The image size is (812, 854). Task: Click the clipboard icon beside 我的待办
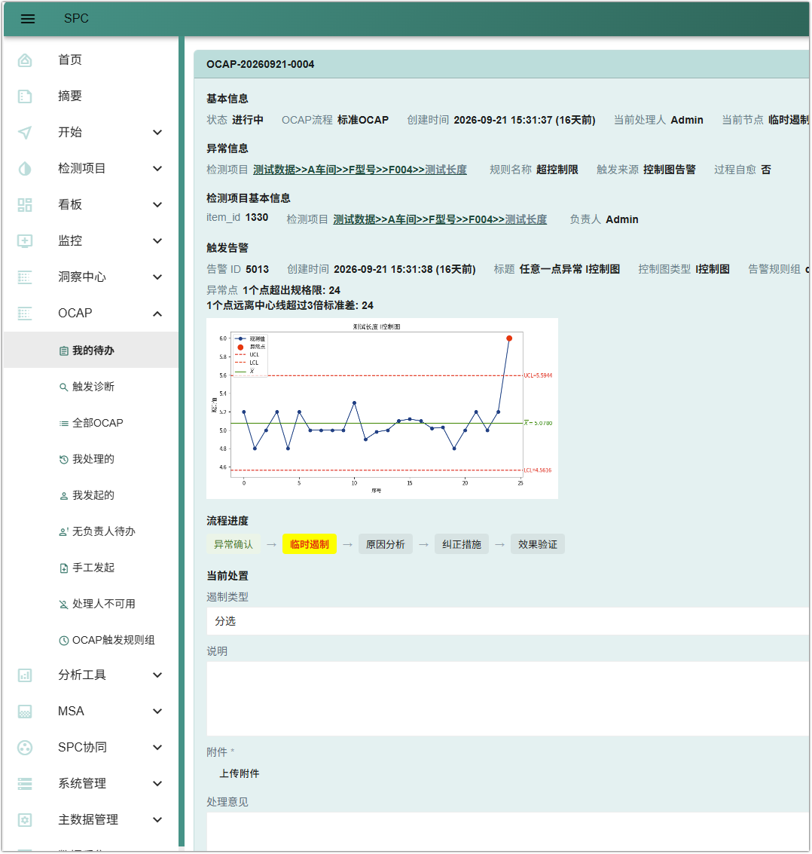(64, 350)
